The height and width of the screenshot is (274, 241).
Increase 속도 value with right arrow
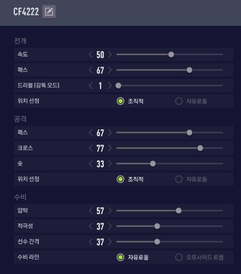(x=110, y=55)
